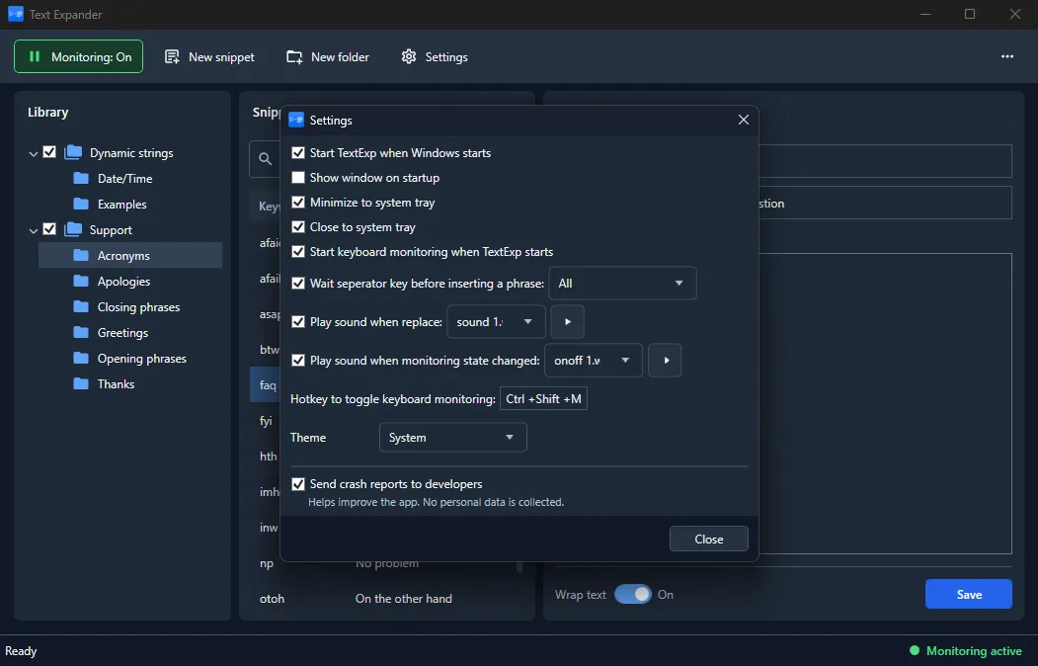The width and height of the screenshot is (1038, 666).
Task: Toggle Start keyboard monitoring when TextExp starts
Action: 298,252
